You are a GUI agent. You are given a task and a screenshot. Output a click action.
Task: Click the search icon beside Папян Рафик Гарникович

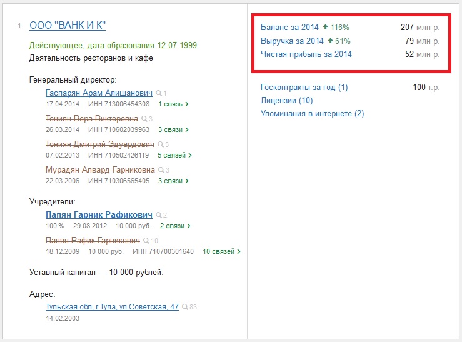point(146,241)
